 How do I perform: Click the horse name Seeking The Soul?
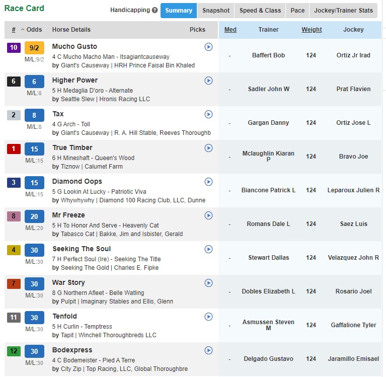82,249
